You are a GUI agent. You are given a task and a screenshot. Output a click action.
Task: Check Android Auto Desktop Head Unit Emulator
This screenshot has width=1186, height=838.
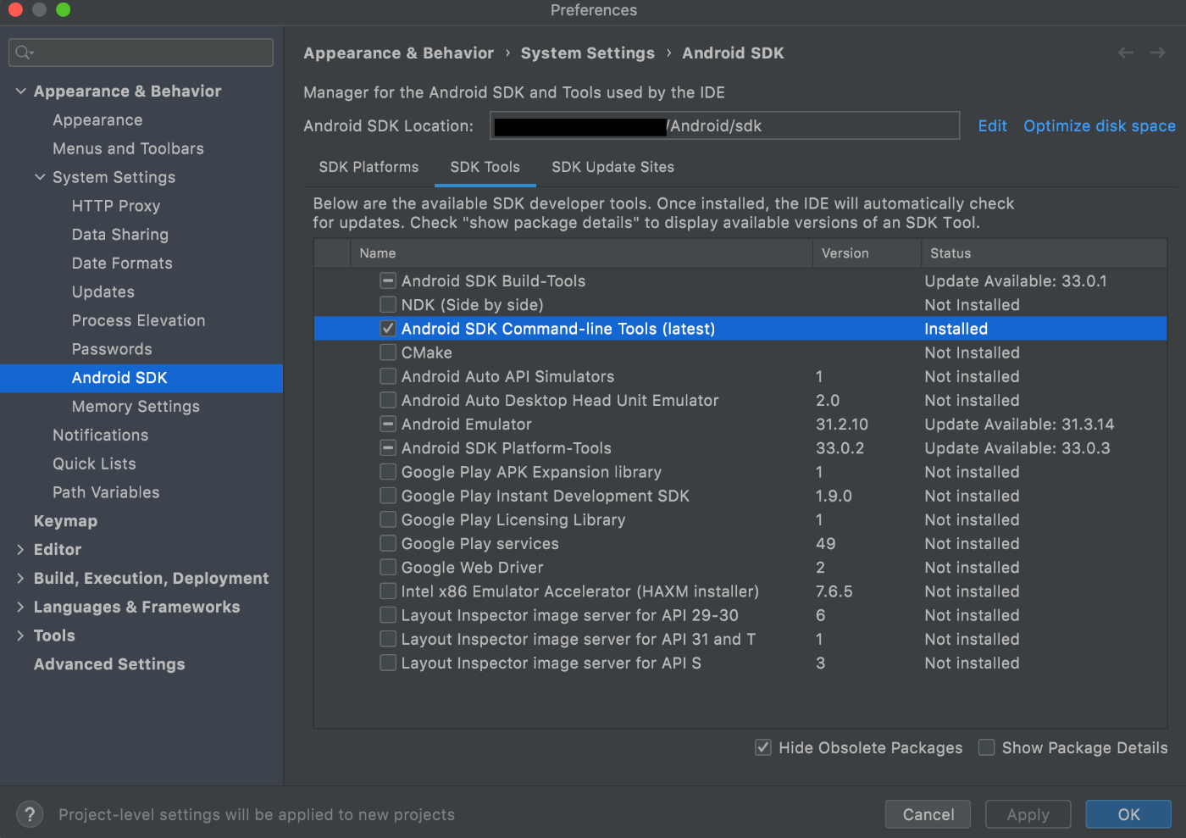[388, 400]
